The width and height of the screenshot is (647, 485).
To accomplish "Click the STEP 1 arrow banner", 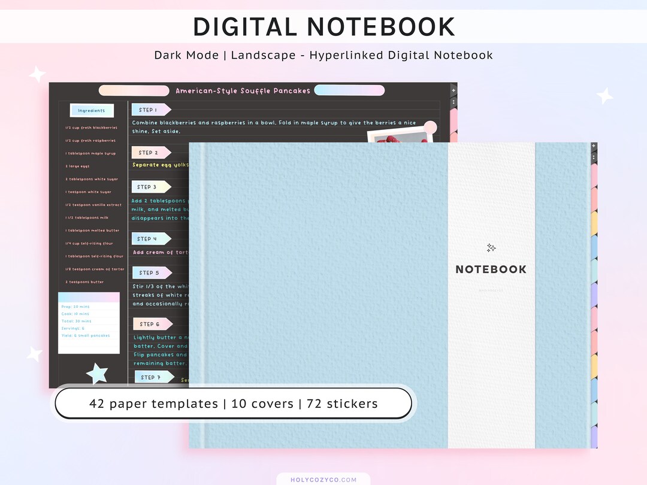I will (150, 110).
